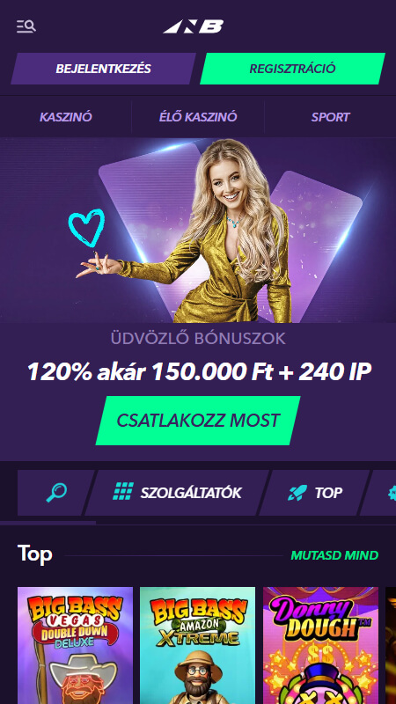Click the rocket icon beside TOP

[297, 493]
